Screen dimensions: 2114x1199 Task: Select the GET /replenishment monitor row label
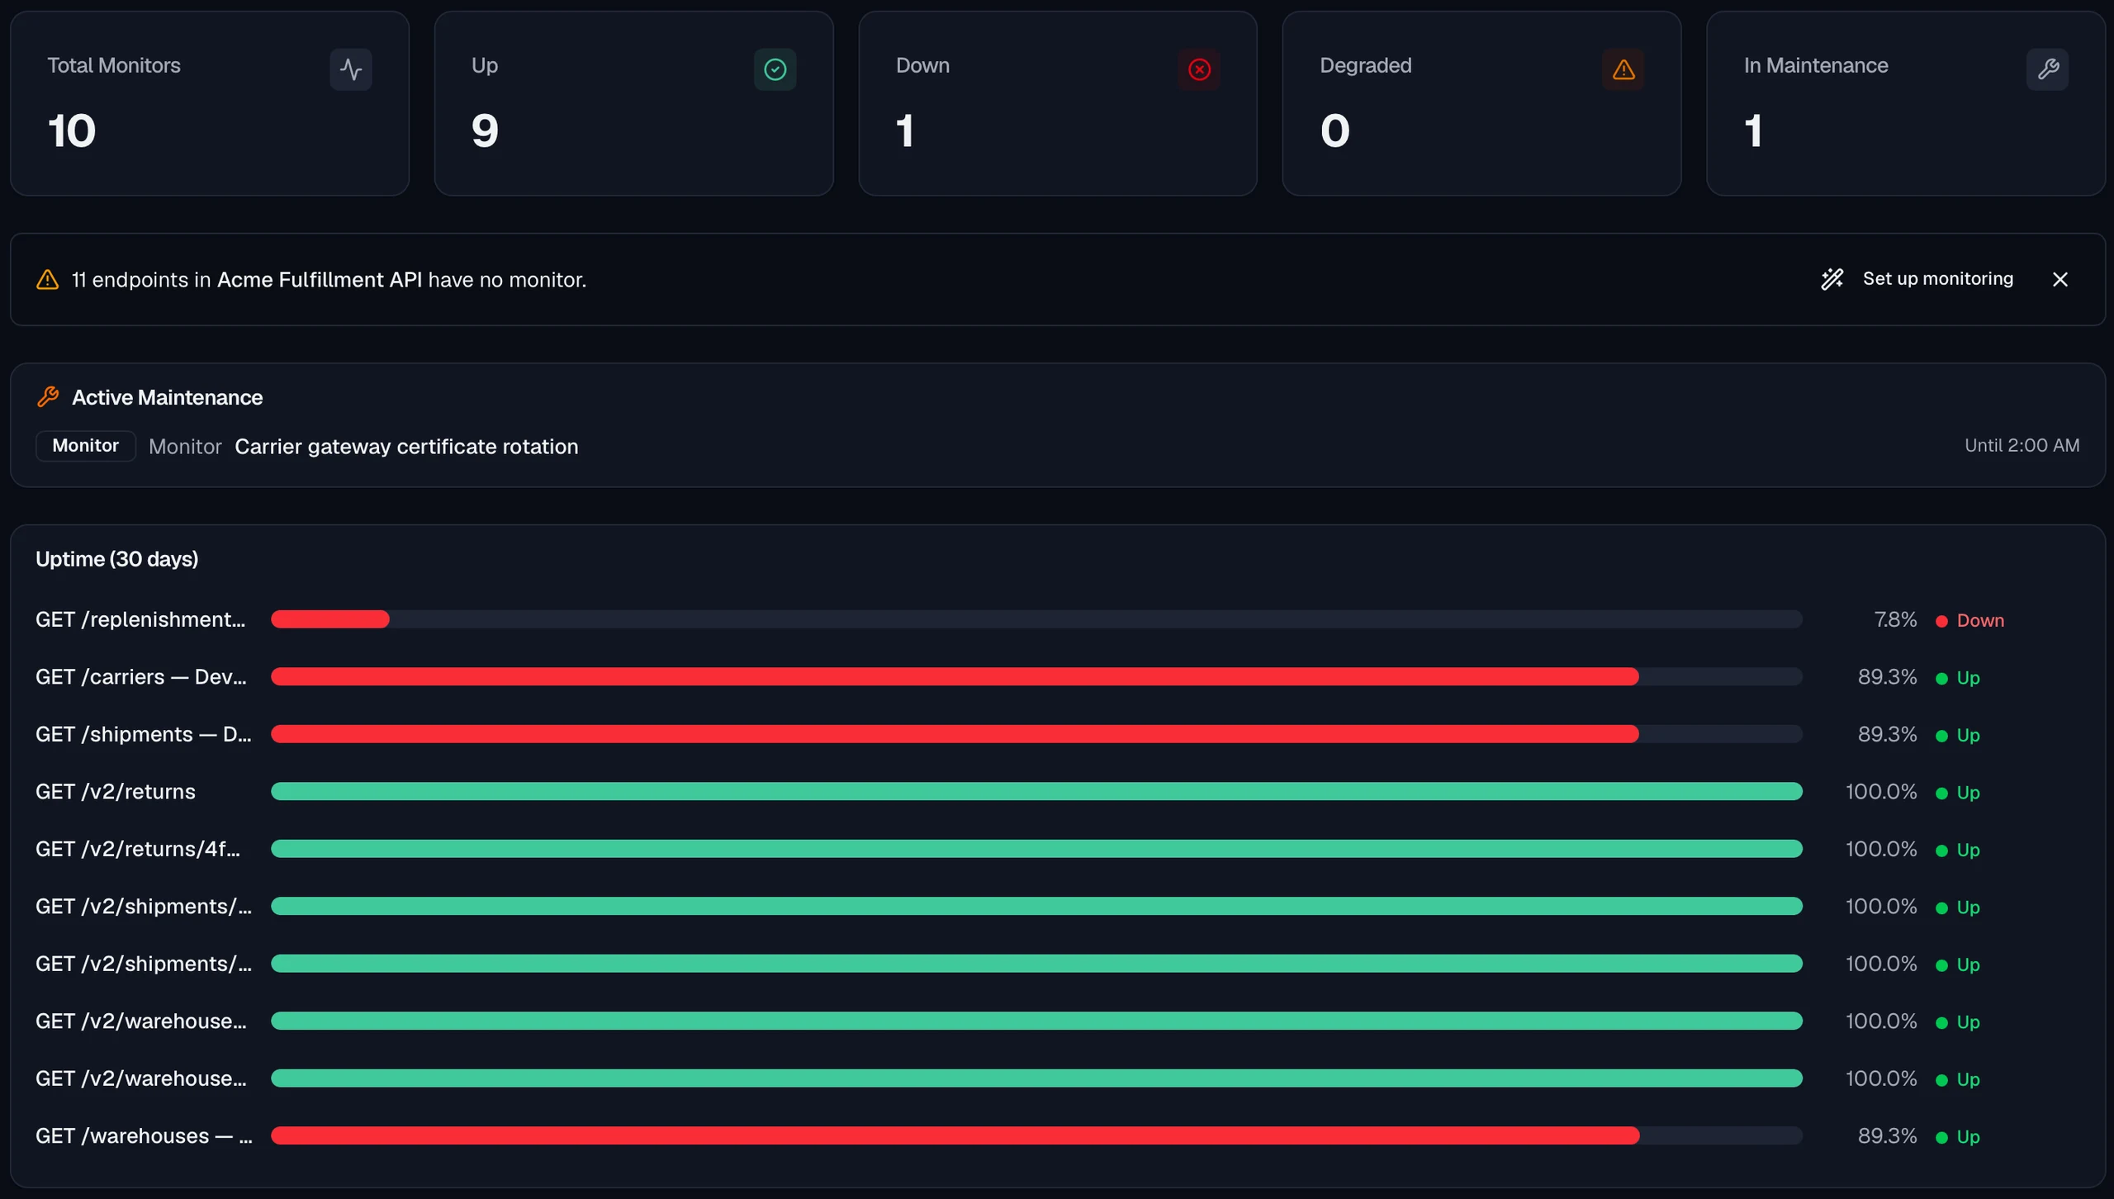[140, 619]
